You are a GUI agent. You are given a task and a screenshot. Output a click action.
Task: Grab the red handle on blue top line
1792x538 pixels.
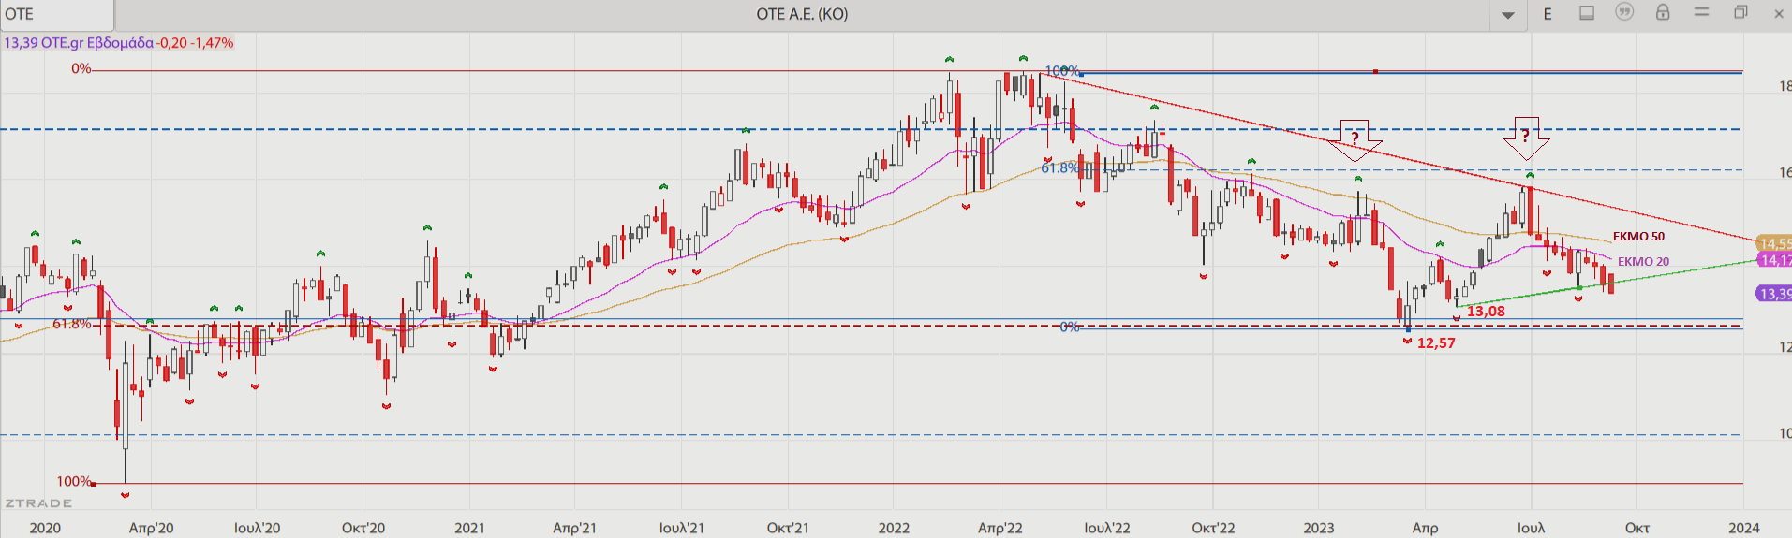tap(1375, 71)
